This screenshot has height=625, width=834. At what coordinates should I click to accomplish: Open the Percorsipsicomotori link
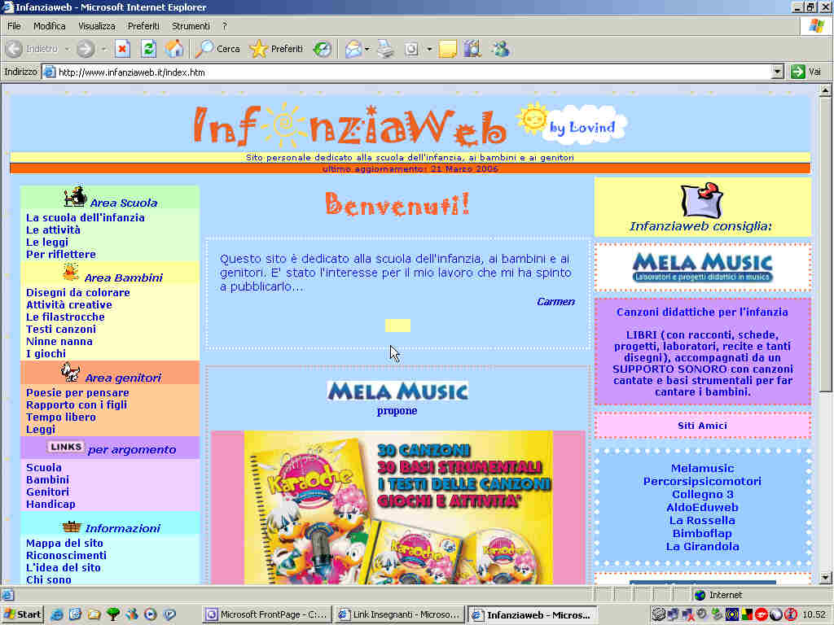coord(702,481)
